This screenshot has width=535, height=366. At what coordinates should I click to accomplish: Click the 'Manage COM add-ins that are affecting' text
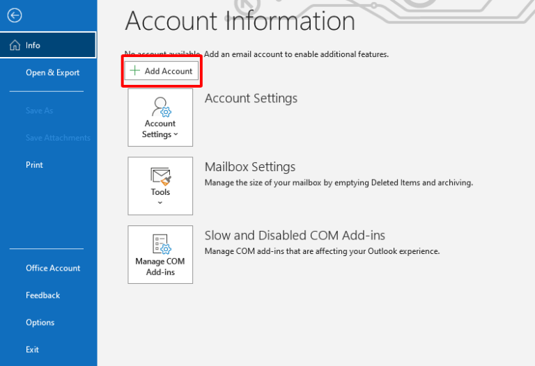click(322, 251)
